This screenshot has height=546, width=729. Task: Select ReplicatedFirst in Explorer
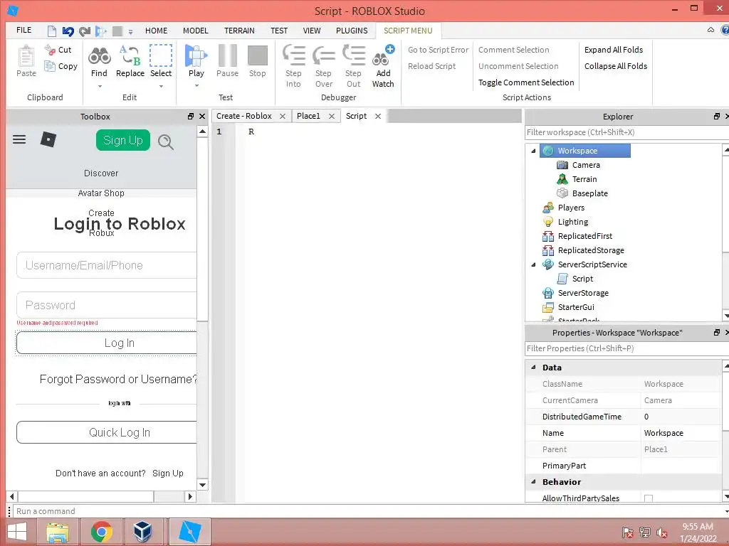(585, 236)
